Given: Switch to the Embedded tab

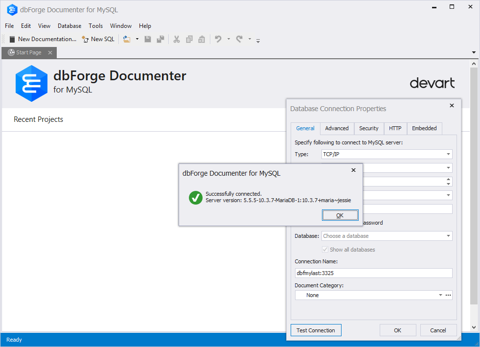Looking at the screenshot, I should coord(424,128).
